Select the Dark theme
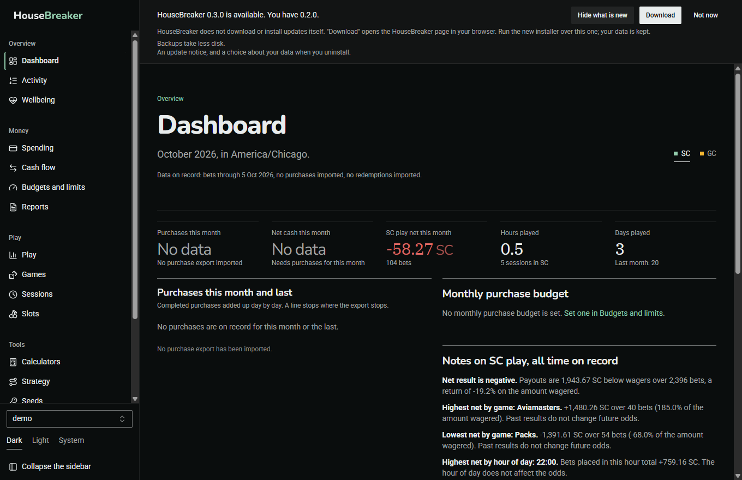The height and width of the screenshot is (480, 742). 14,441
